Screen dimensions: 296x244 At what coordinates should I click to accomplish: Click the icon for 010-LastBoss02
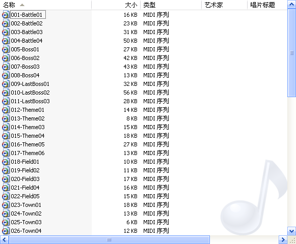pos(6,93)
